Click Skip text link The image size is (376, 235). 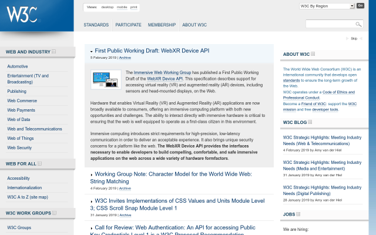pos(354,38)
